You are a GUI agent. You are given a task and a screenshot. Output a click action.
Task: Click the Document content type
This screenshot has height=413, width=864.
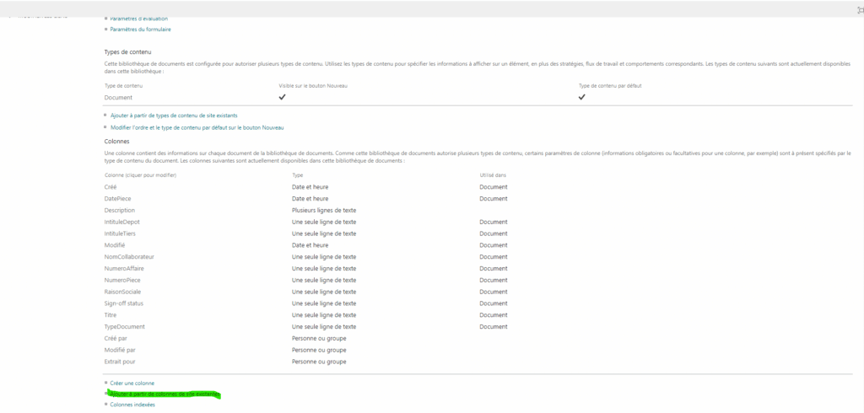coord(118,97)
